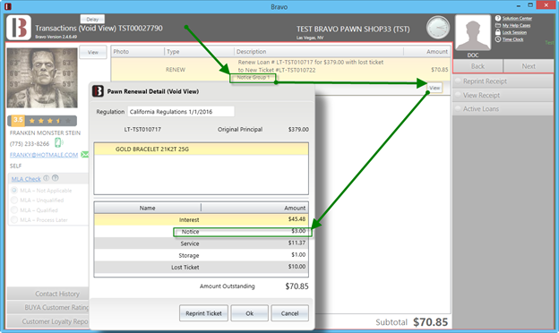Click the Name column header in fee table
Screen dimensions: 559x333
(x=147, y=208)
